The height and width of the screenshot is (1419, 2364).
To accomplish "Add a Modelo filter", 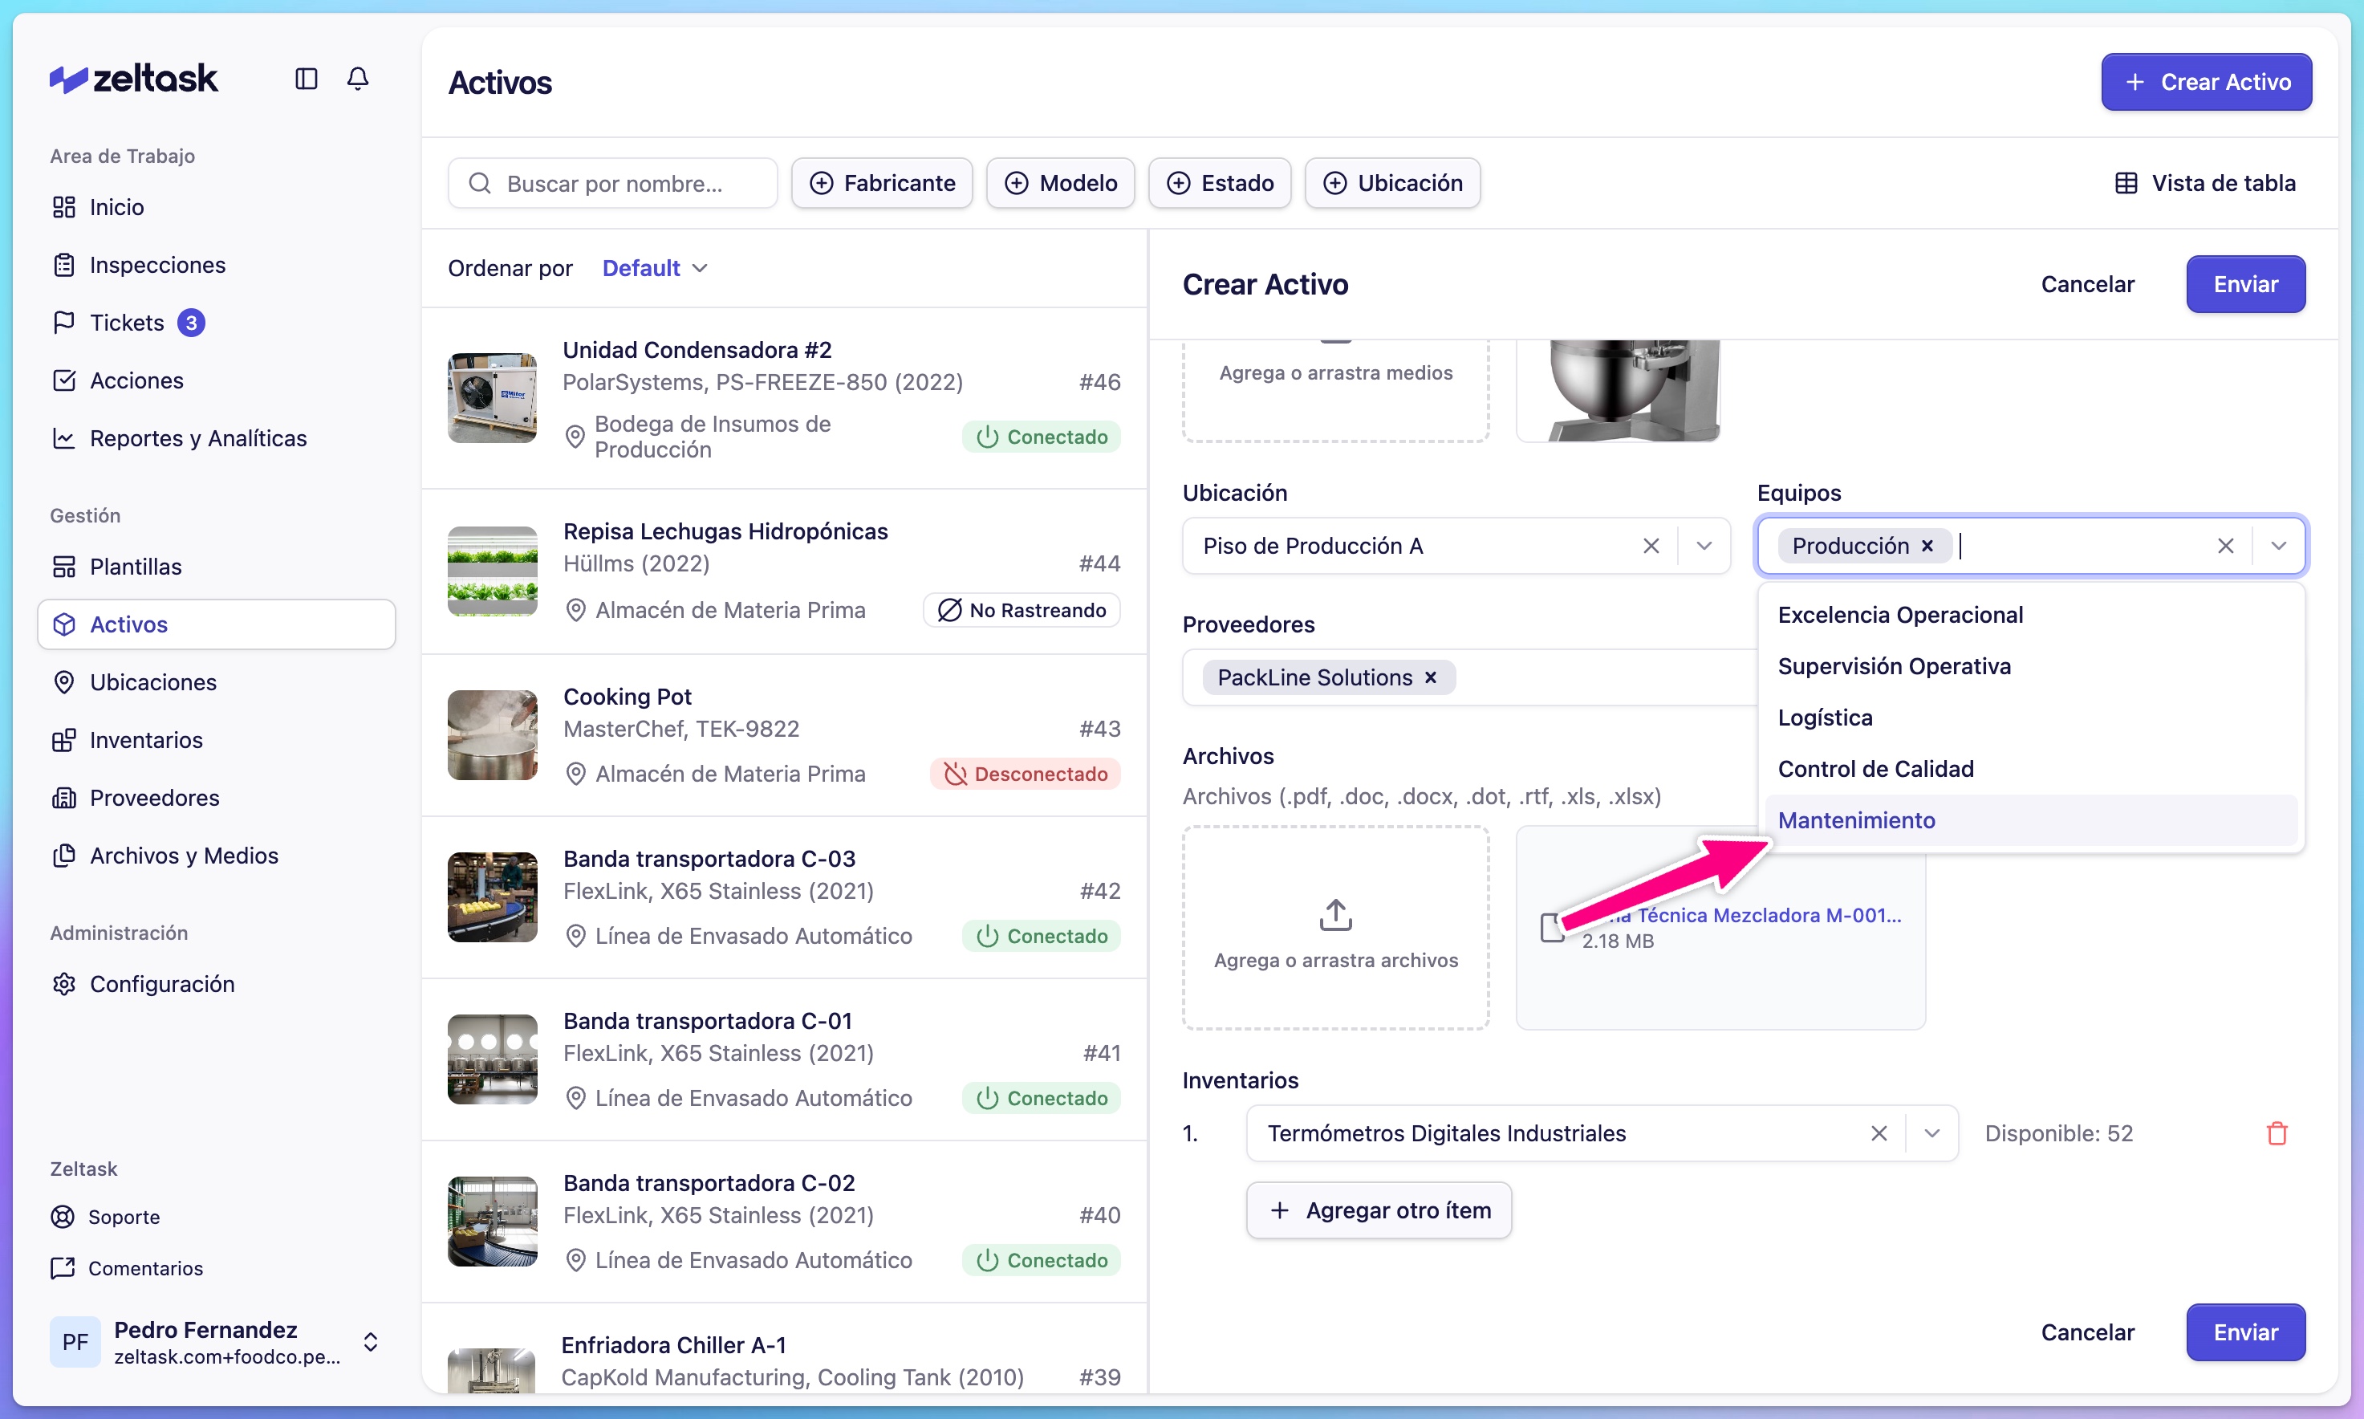I will click(1060, 183).
